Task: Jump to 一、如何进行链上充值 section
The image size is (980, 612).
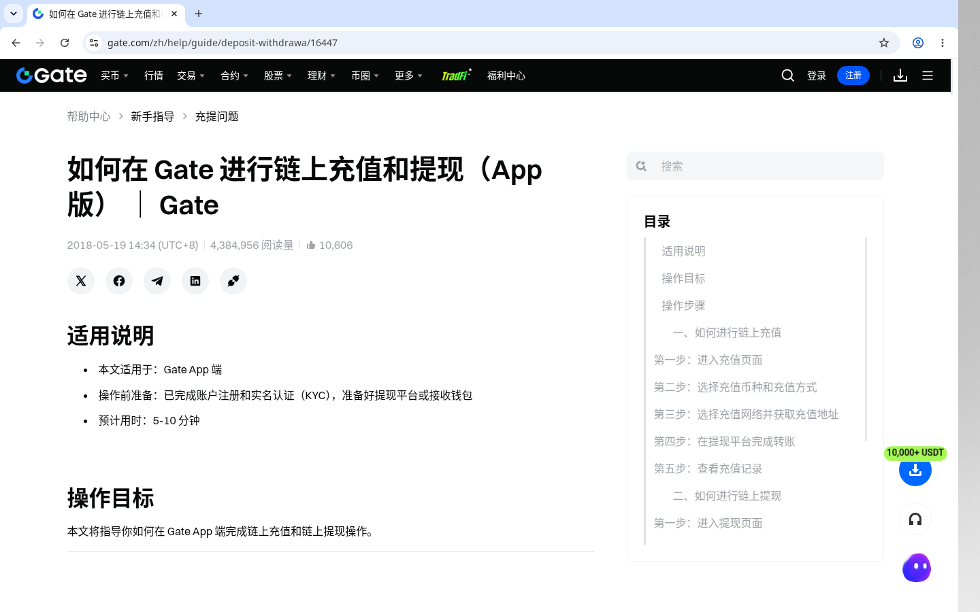Action: pos(727,333)
